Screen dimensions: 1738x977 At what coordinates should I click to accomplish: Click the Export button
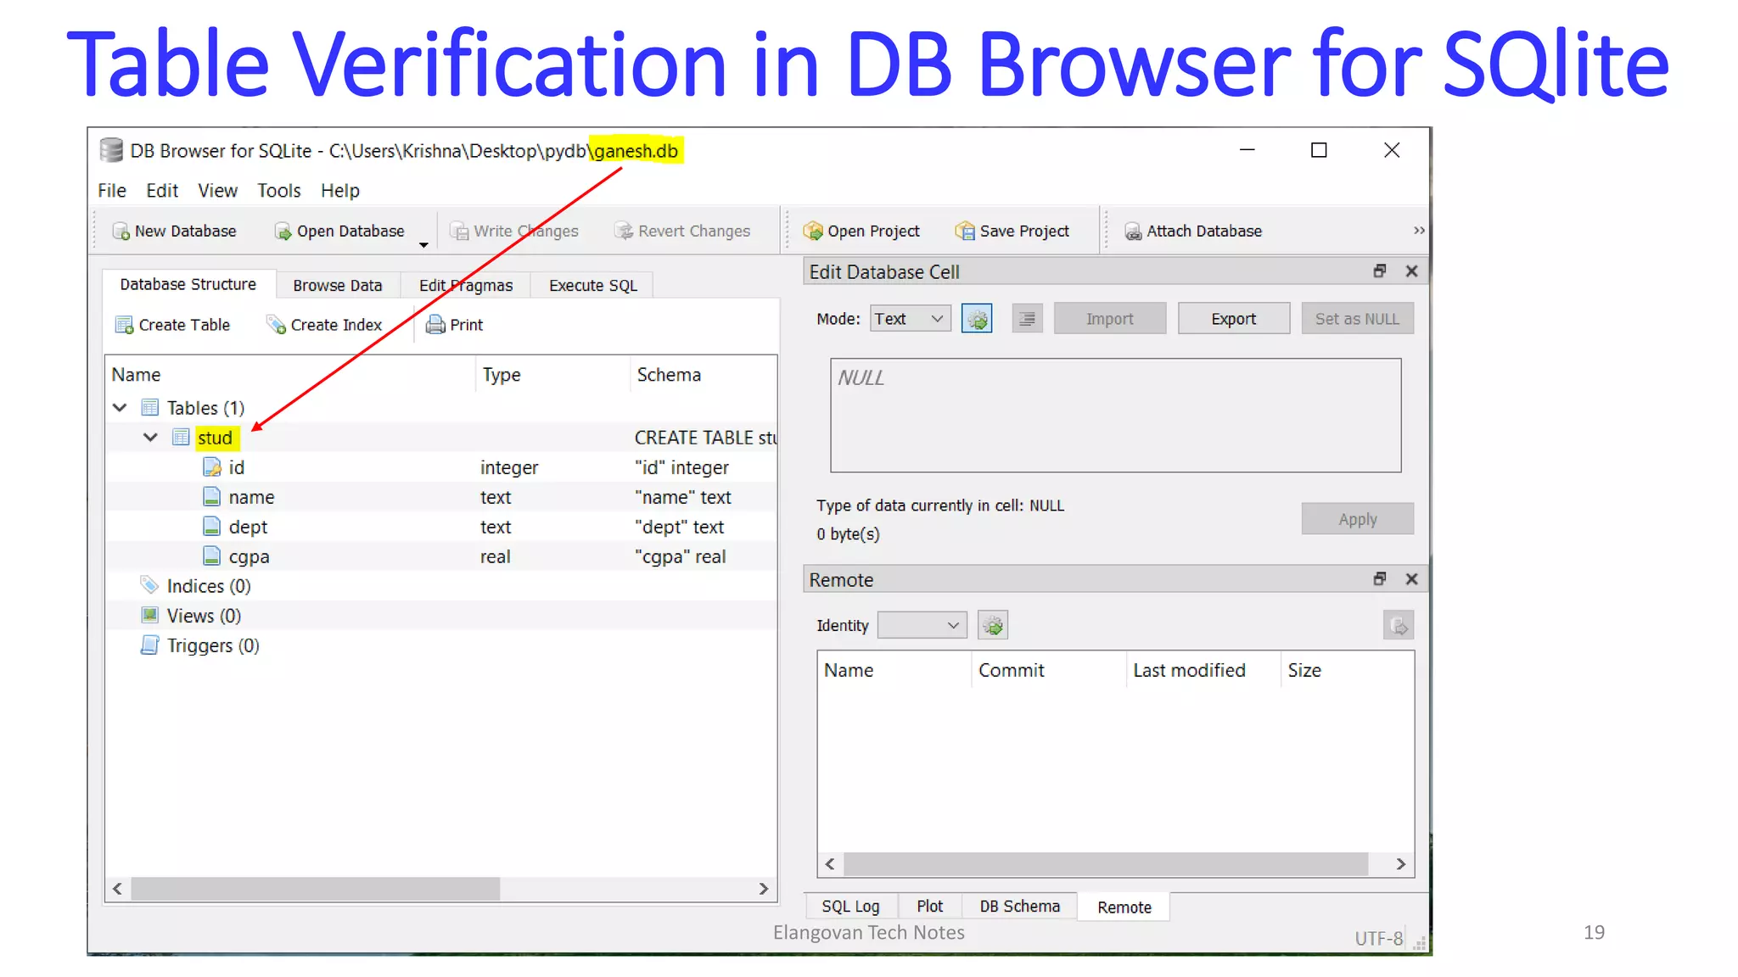1234,319
